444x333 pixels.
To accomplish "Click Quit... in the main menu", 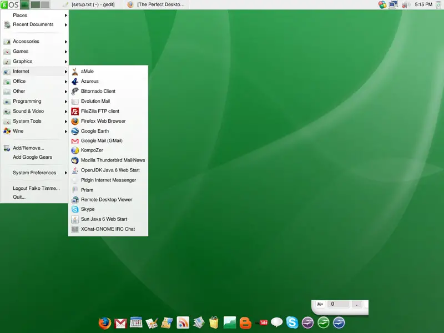I will 35,197.
